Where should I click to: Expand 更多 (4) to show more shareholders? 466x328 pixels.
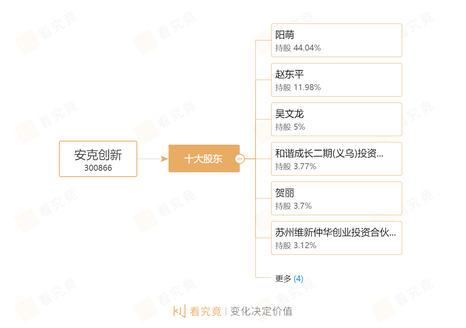click(289, 279)
